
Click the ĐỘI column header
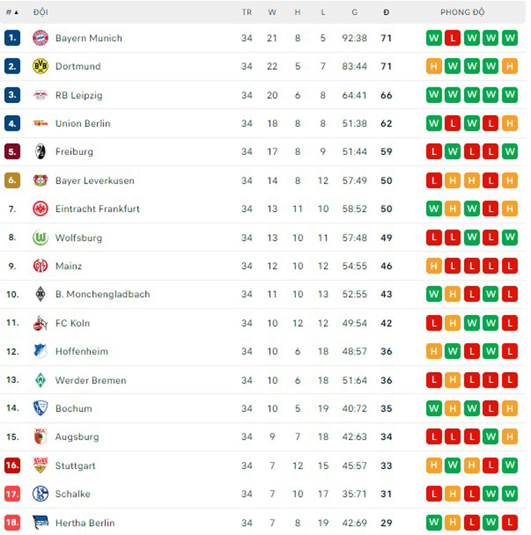(41, 12)
